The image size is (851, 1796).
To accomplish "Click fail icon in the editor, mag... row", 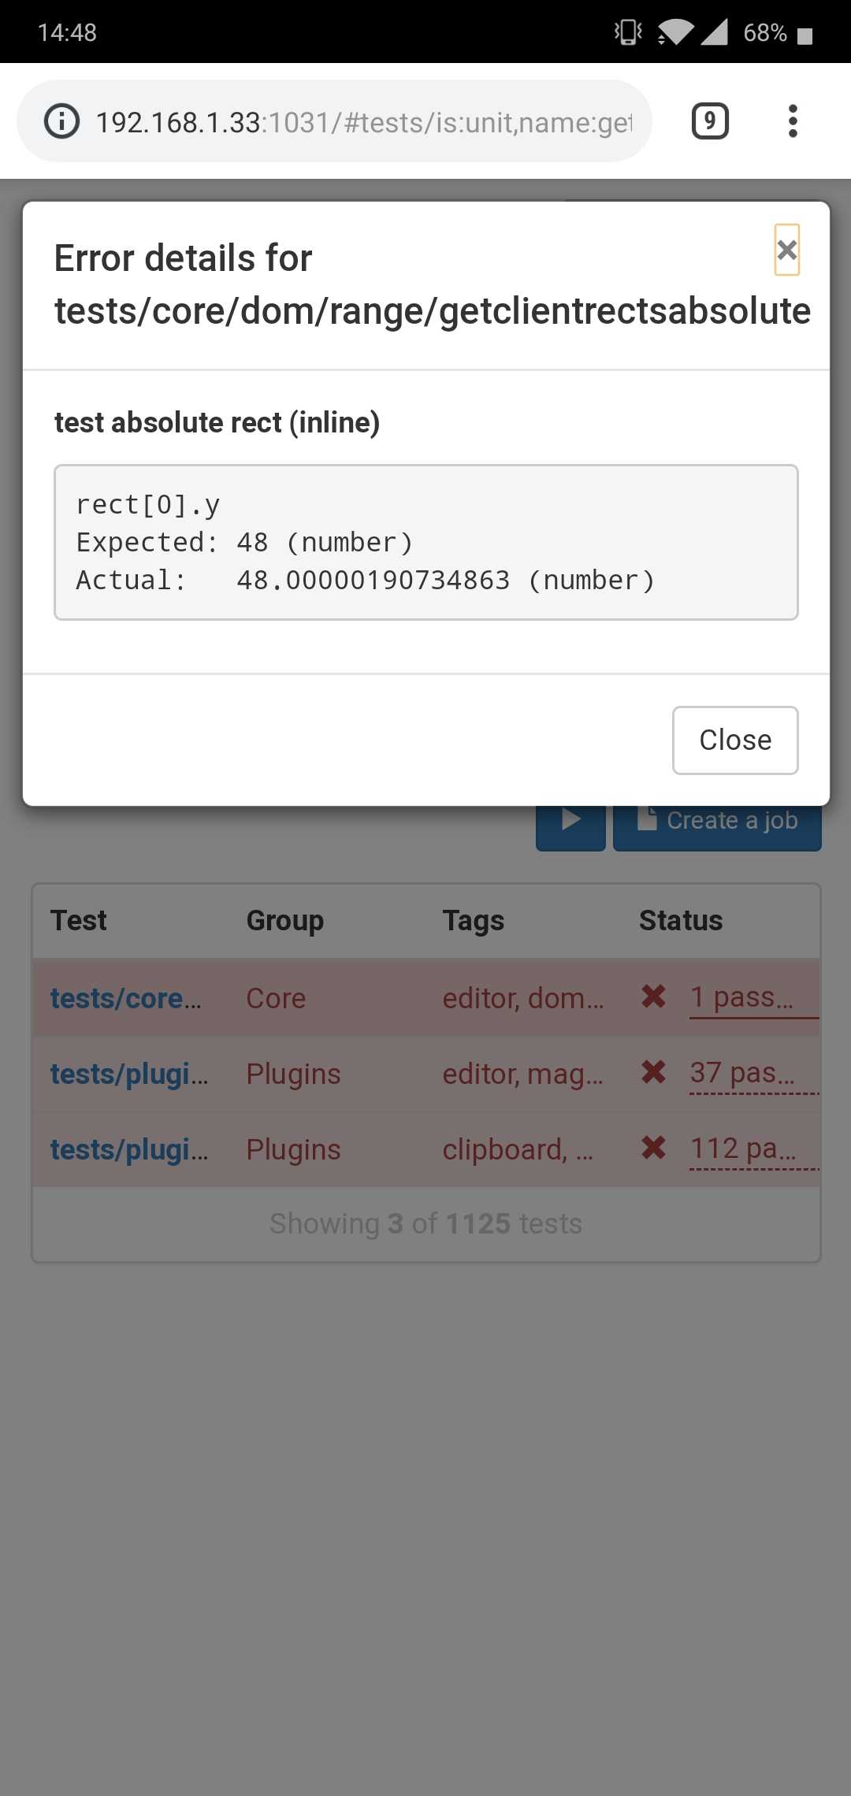I will pos(653,1073).
